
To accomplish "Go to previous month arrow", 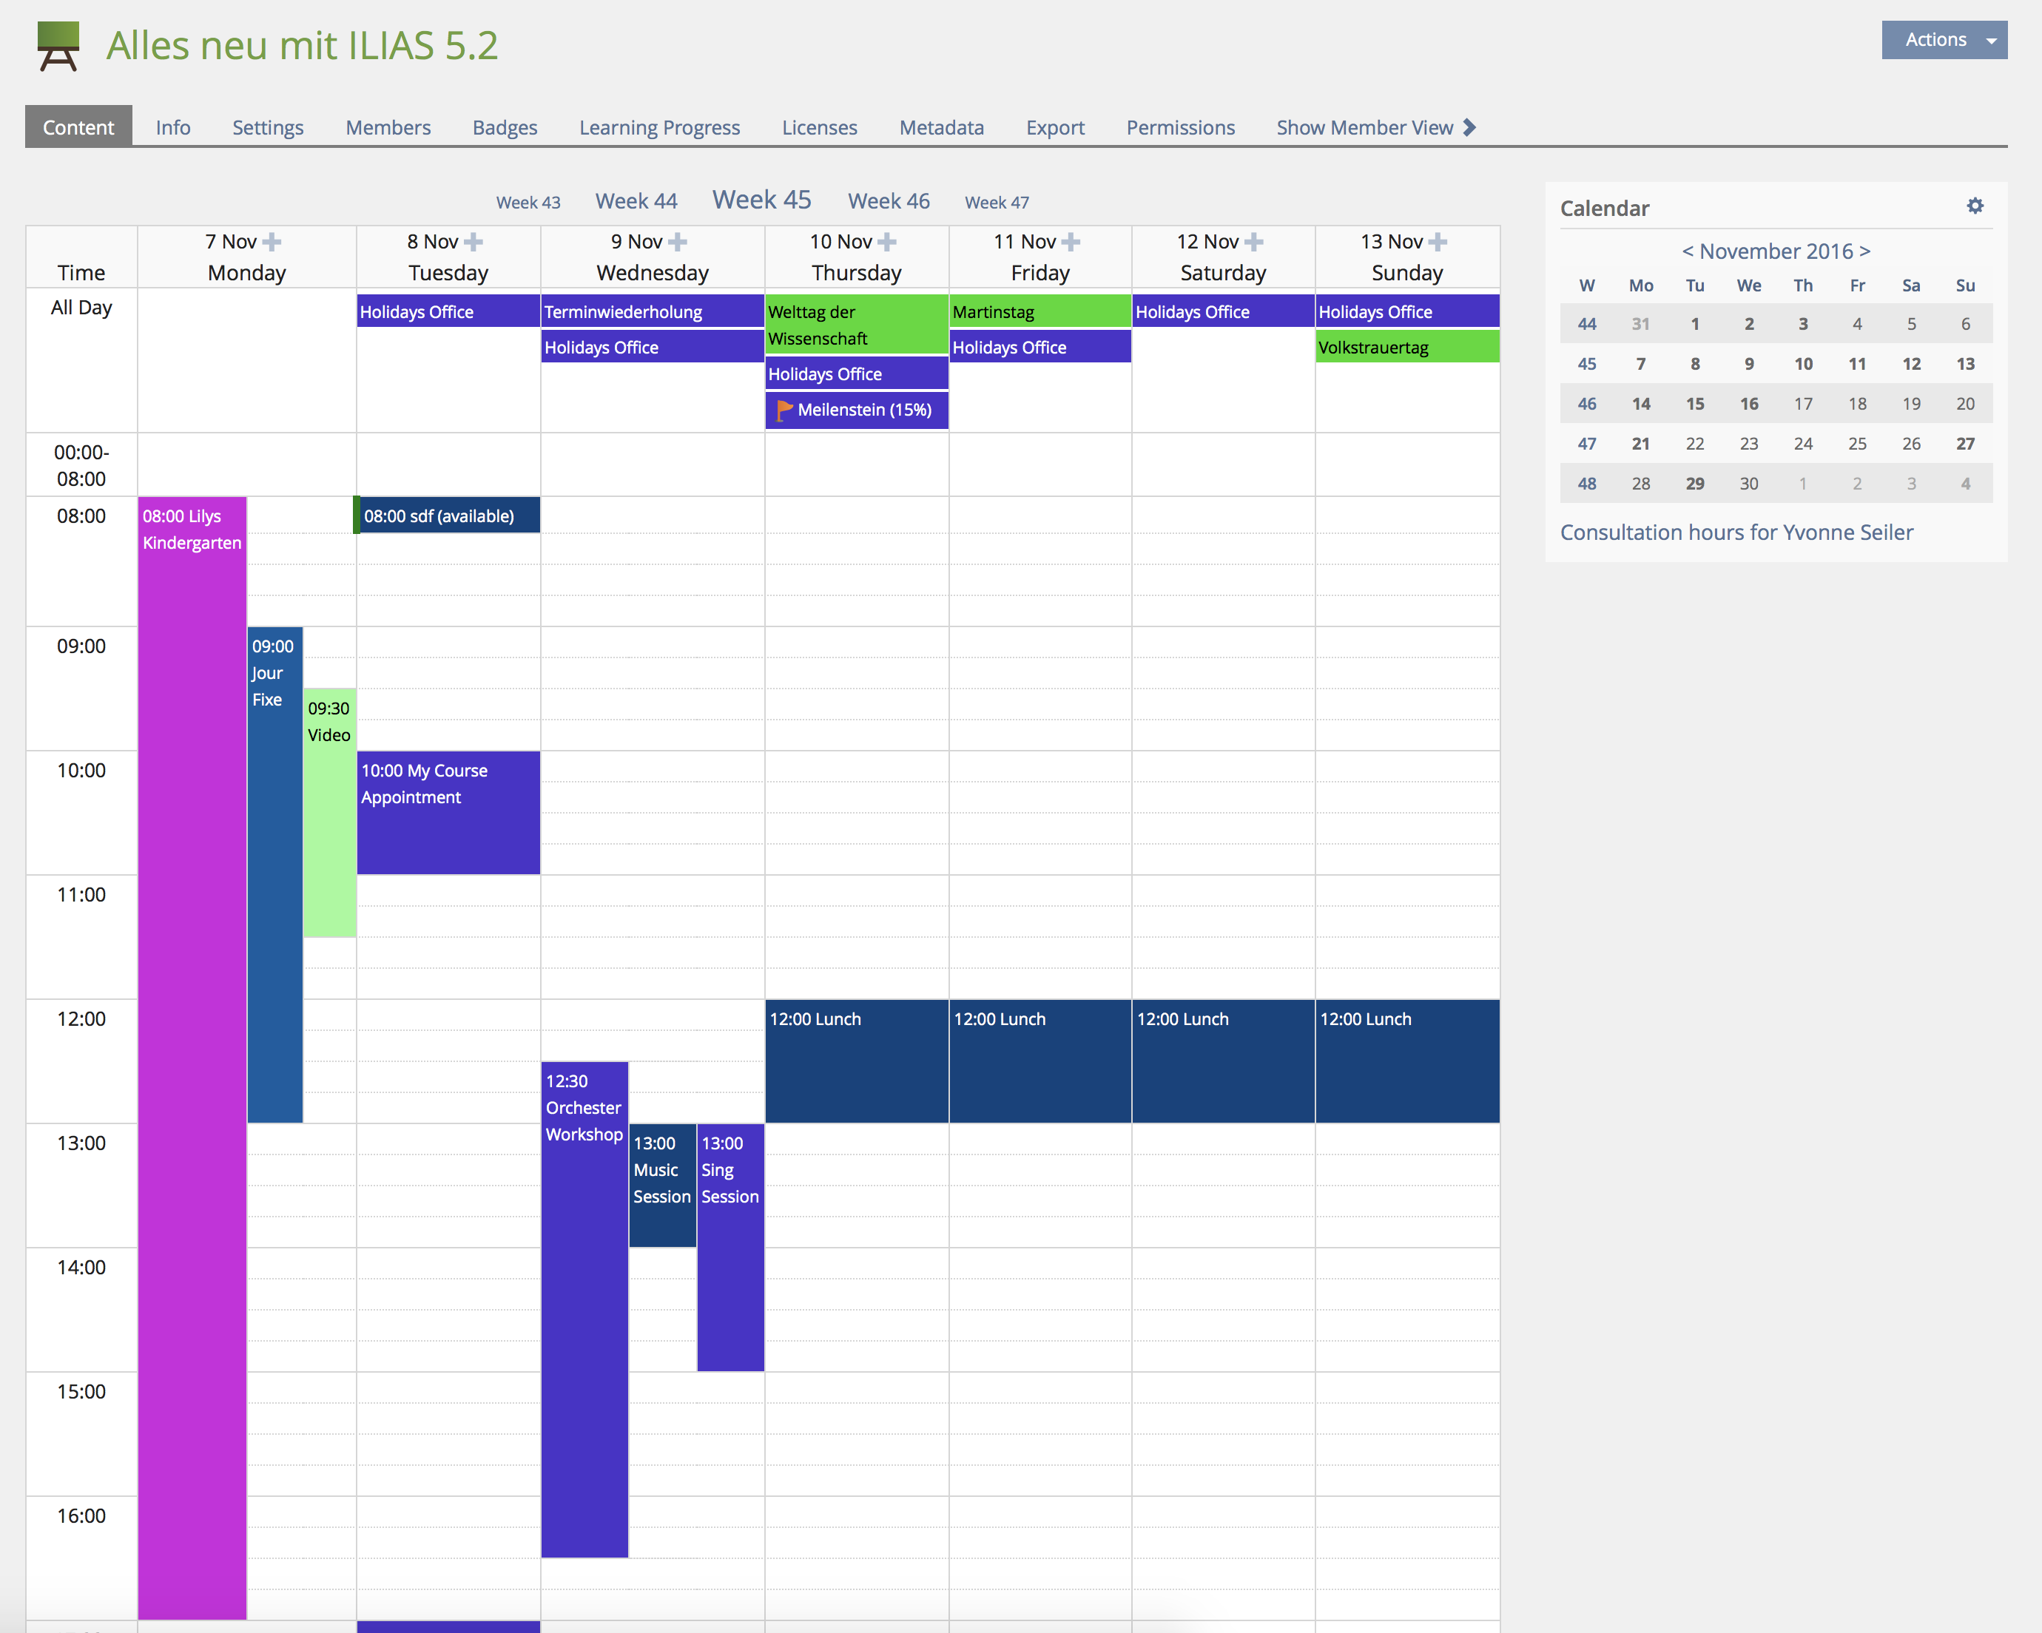I will 1687,251.
